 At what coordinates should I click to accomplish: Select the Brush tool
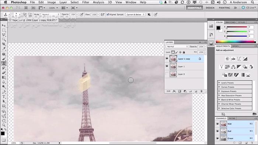4,59
